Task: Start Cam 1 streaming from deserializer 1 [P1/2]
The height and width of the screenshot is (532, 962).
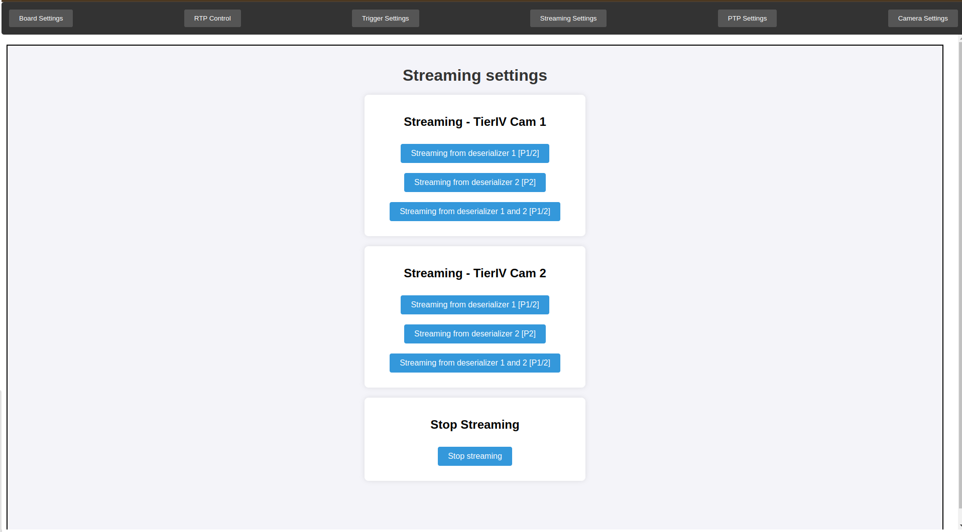Action: click(475, 153)
